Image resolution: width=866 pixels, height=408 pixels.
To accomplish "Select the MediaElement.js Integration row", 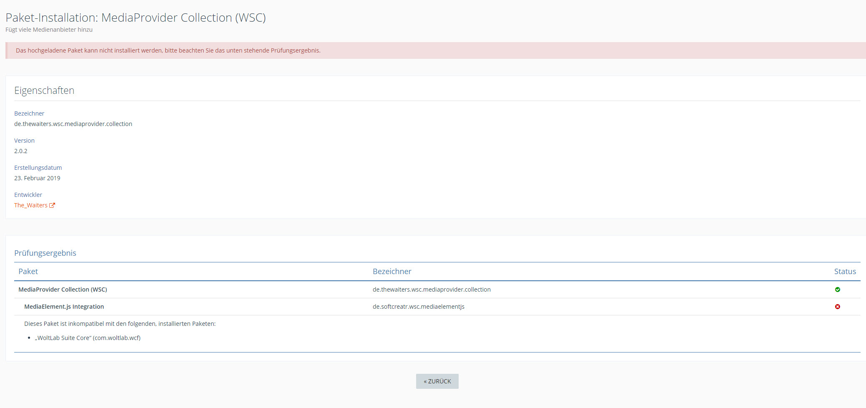I will pos(64,307).
